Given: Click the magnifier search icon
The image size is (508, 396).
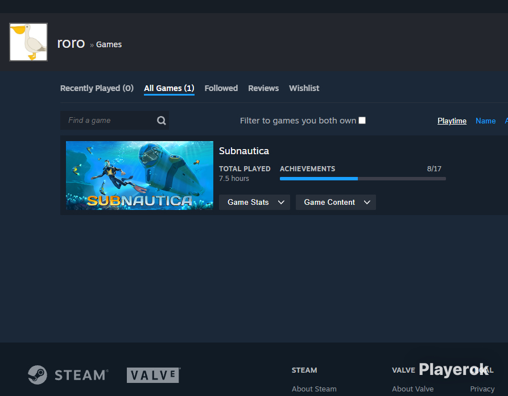Looking at the screenshot, I should (x=162, y=121).
